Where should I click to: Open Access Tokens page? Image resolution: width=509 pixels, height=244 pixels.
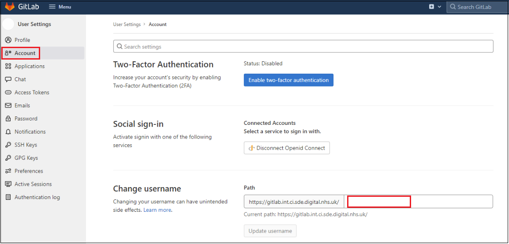(32, 92)
